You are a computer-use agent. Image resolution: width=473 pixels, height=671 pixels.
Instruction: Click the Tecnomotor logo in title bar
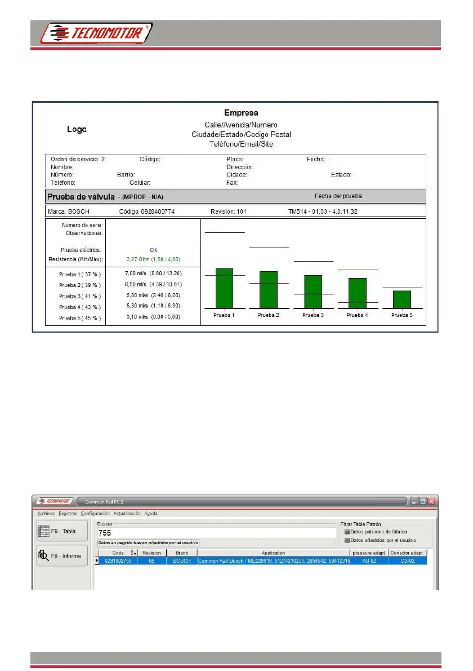[55, 501]
